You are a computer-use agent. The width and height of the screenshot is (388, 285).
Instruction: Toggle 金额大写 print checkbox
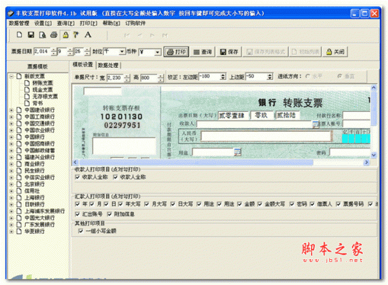pyautogui.click(x=259, y=204)
